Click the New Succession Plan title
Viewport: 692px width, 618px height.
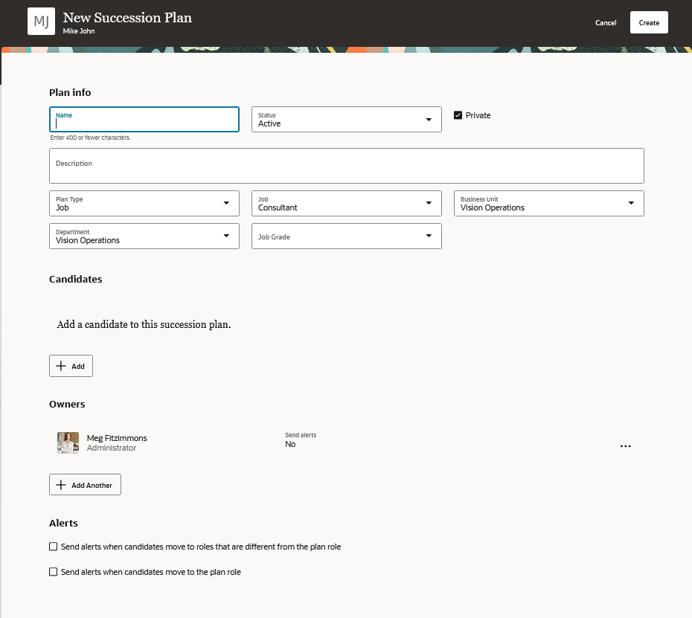[127, 18]
